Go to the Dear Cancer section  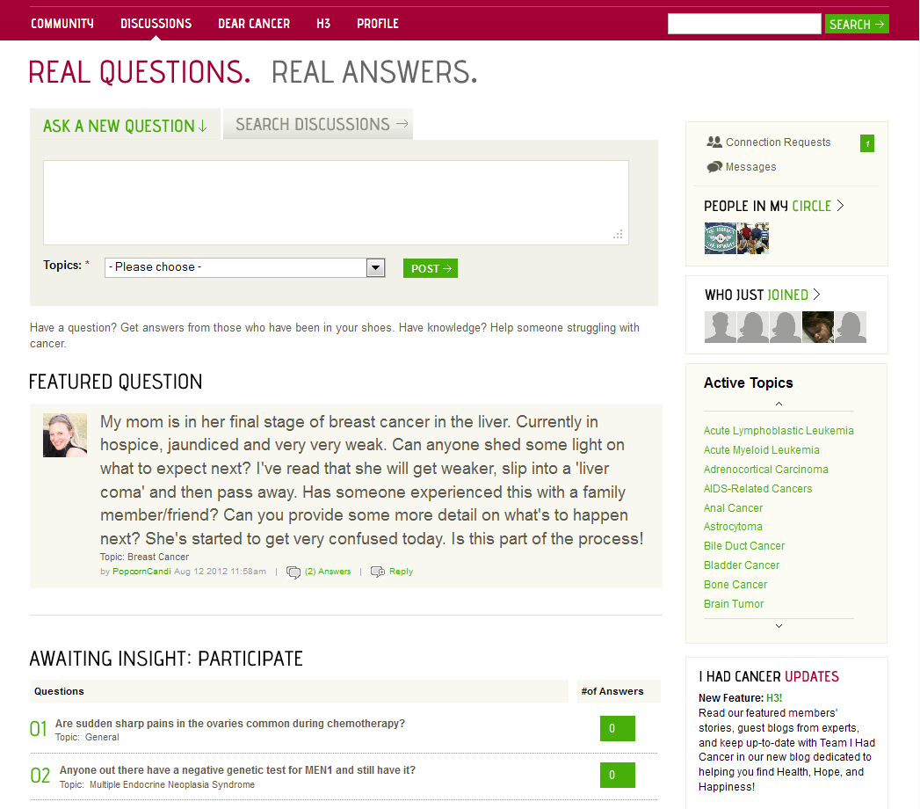[x=254, y=24]
